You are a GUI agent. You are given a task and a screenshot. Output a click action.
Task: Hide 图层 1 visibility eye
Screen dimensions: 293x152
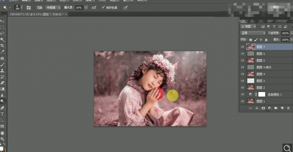click(243, 101)
